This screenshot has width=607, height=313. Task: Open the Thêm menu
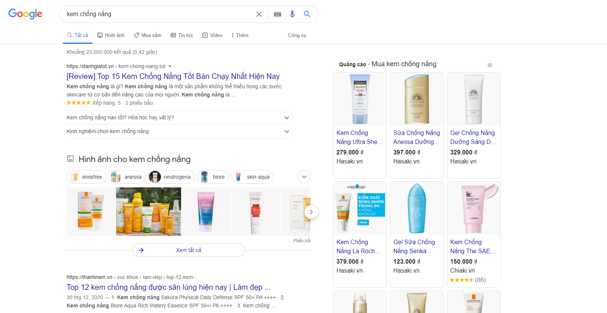[x=240, y=35]
